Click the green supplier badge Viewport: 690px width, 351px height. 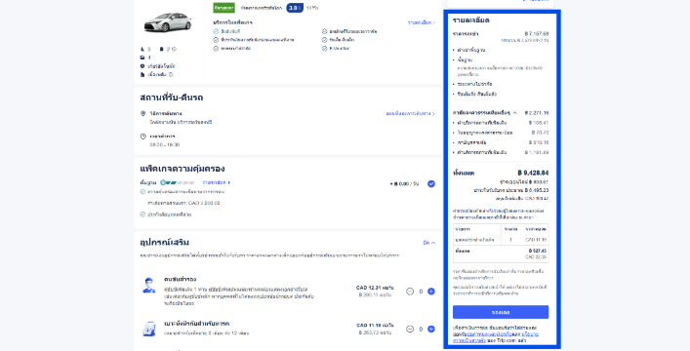pyautogui.click(x=224, y=8)
